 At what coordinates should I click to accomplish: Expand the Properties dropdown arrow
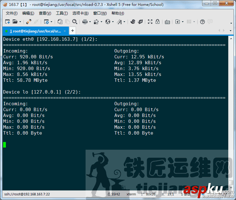click(52, 22)
